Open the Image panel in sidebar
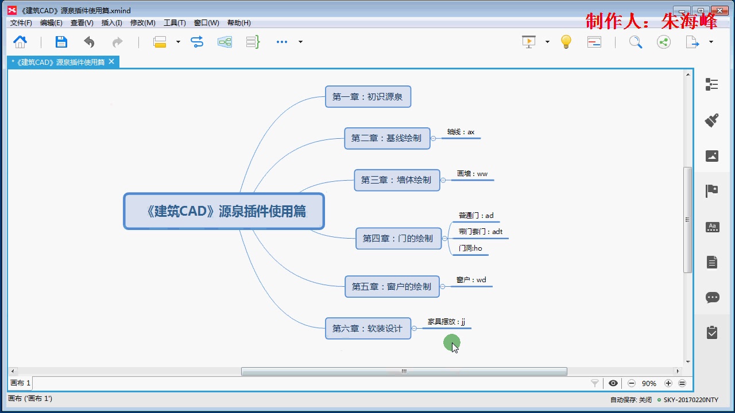This screenshot has height=413, width=735. pyautogui.click(x=712, y=155)
